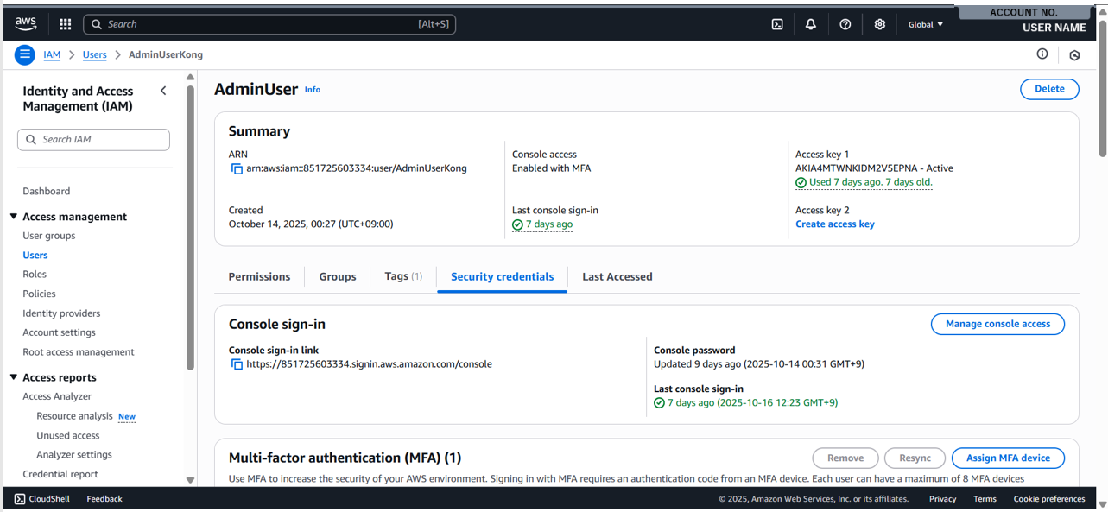Toggle the hamburger navigation menu
The height and width of the screenshot is (512, 1108).
(25, 54)
